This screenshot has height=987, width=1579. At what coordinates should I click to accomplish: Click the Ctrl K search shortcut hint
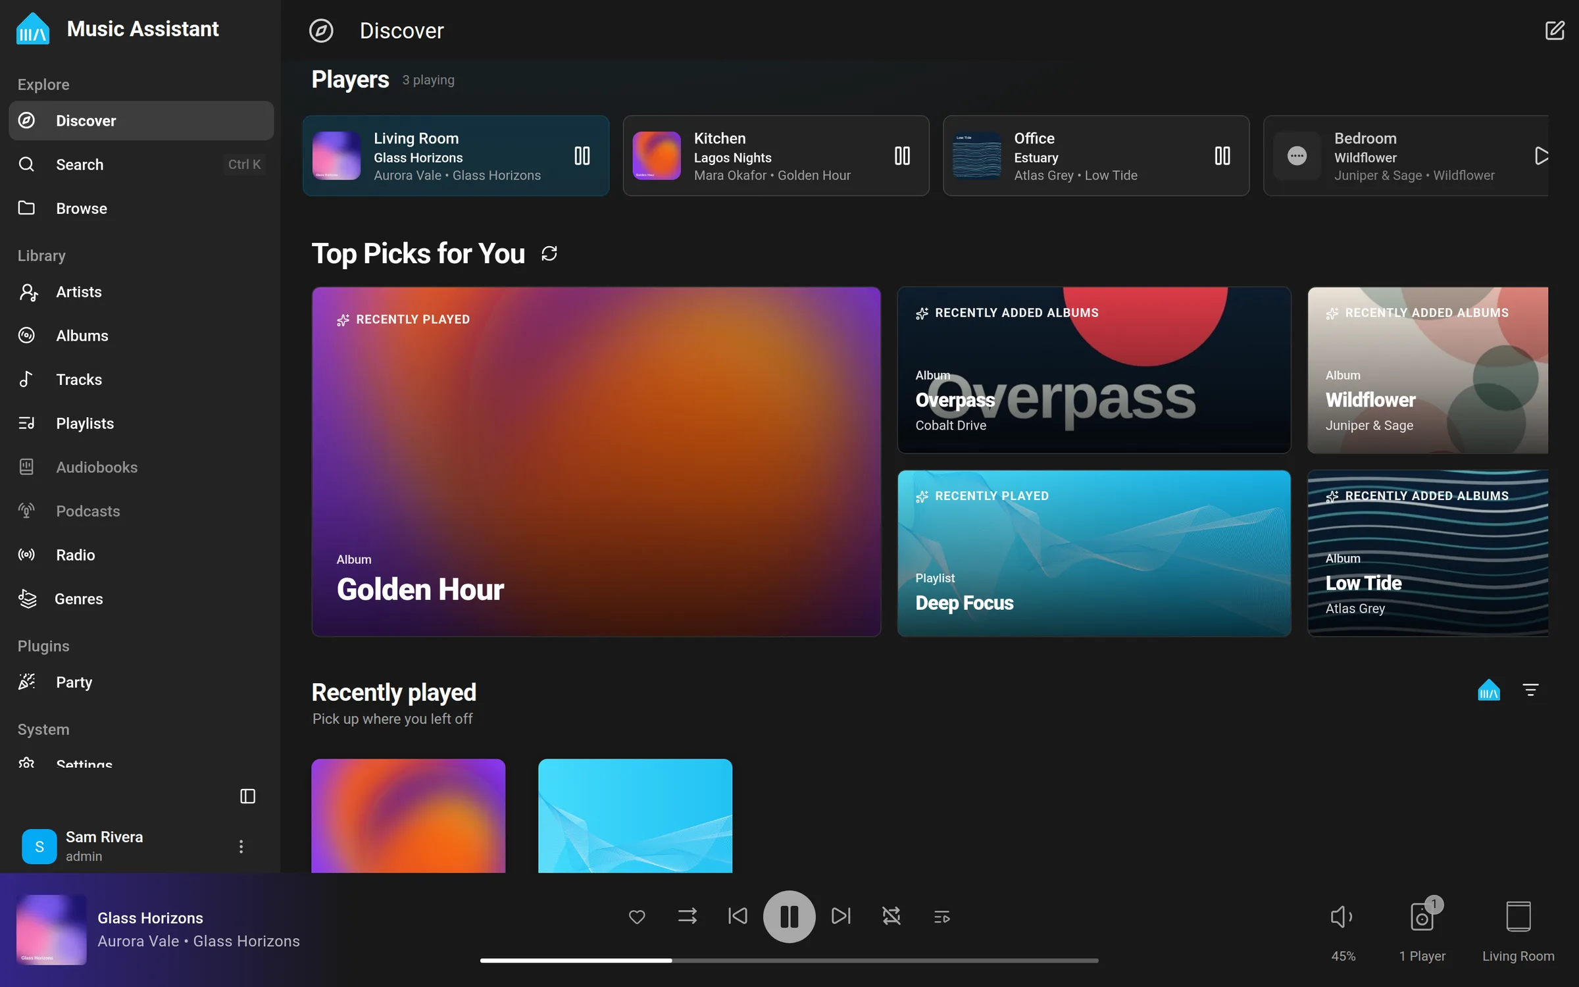pos(244,164)
